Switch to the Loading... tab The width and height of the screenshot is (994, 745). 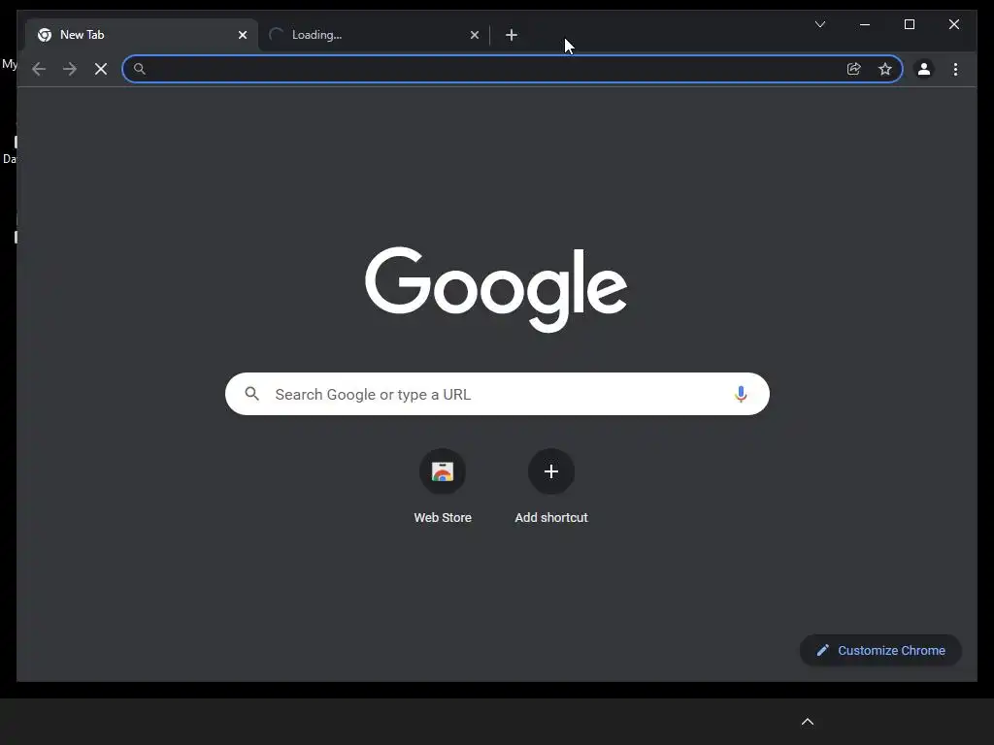click(374, 35)
